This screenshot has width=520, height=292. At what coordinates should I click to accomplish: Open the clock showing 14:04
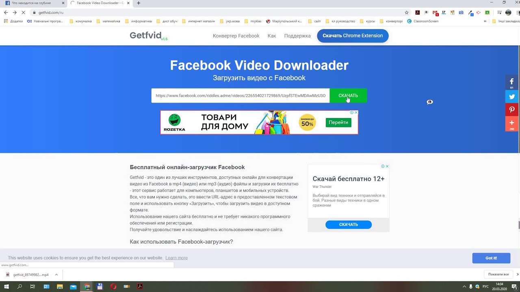point(499,286)
